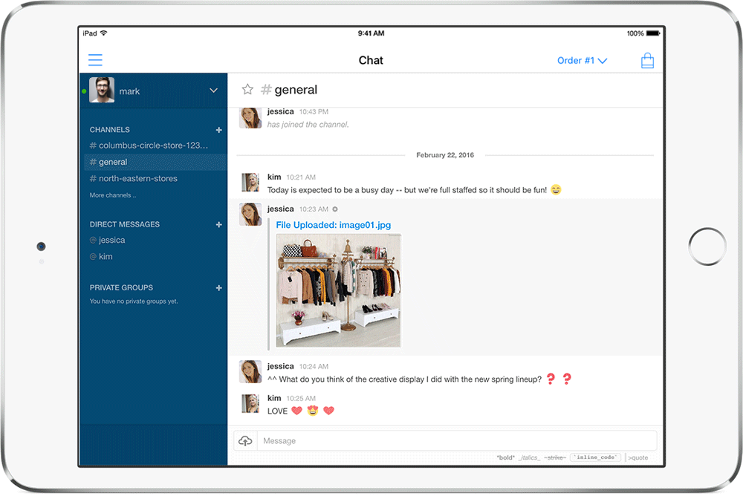Viewport: 743px width, 496px height.
Task: Expand the Order #1 dropdown
Action: pyautogui.click(x=582, y=61)
